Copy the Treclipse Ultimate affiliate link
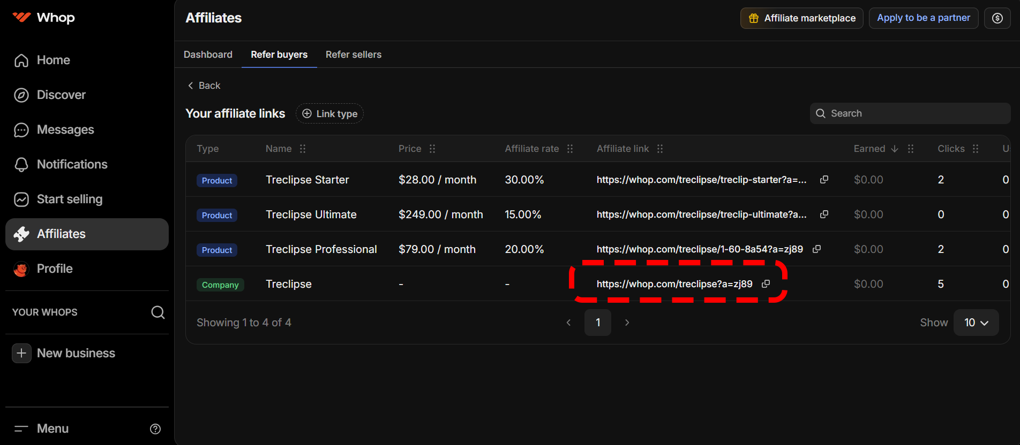The image size is (1020, 445). 824,214
